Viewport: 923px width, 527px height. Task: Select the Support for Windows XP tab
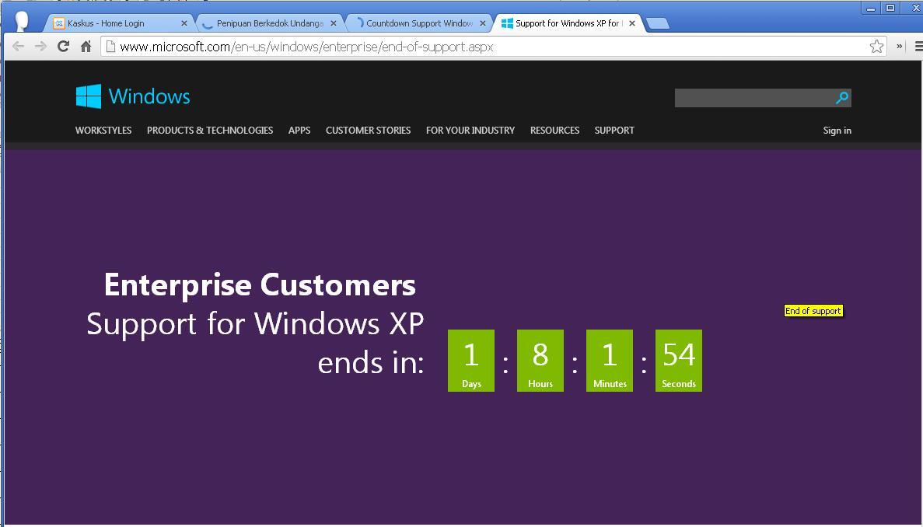[568, 23]
